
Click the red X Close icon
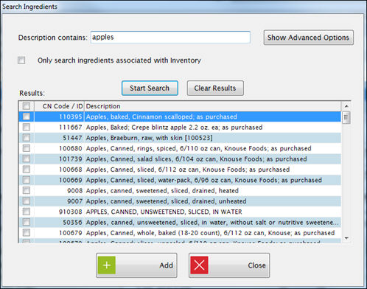(x=199, y=265)
